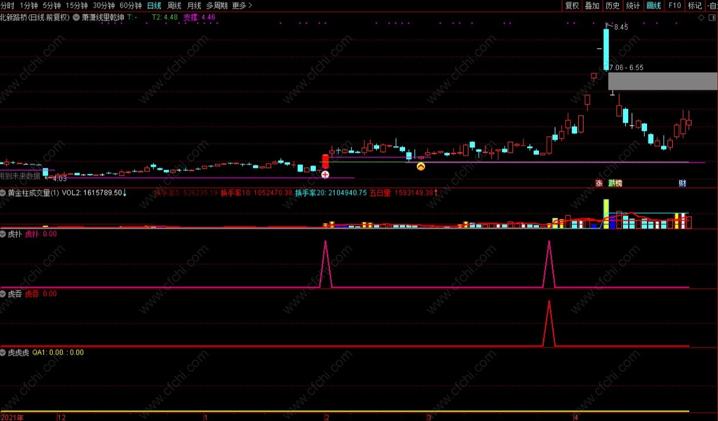This screenshot has width=718, height=421.
Task: Click the 换手率10 value label
Action: pyautogui.click(x=257, y=193)
